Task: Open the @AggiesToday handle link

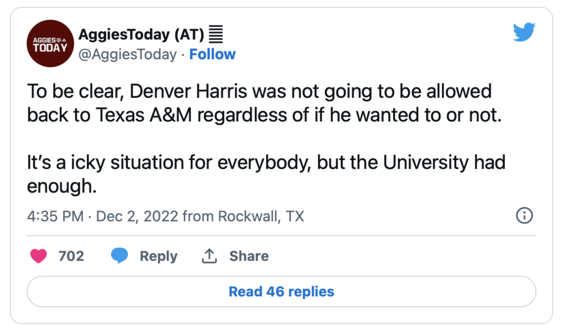Action: click(127, 55)
